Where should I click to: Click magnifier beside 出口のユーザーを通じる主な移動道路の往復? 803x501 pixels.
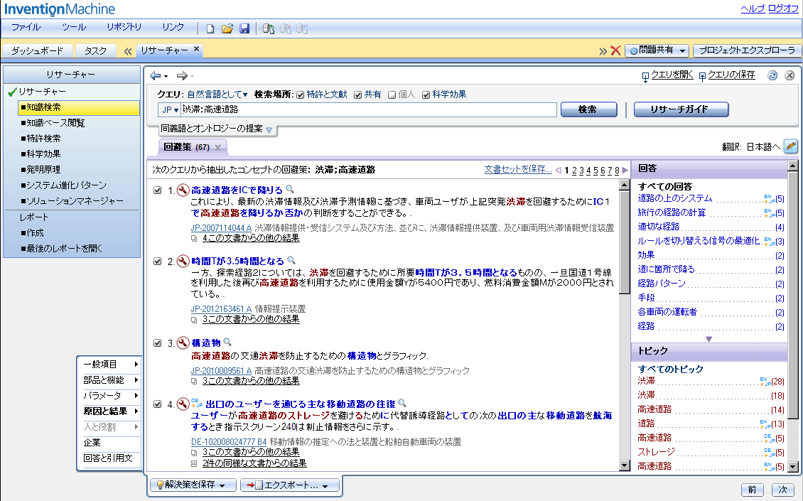pyautogui.click(x=402, y=403)
